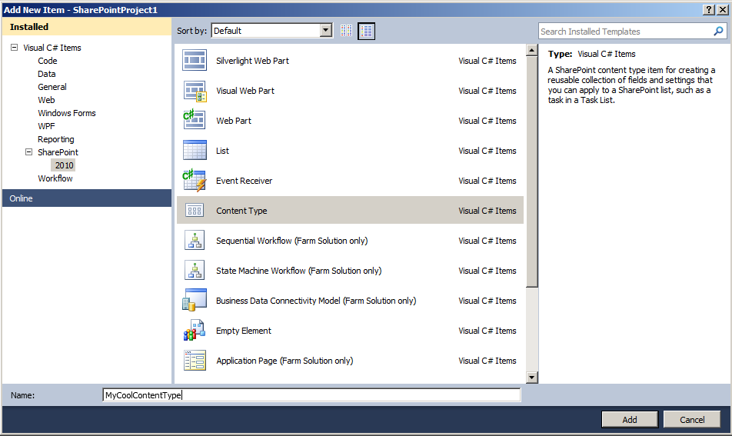The image size is (732, 436).
Task: Select the Silverlight Web Part icon
Action: coord(195,61)
